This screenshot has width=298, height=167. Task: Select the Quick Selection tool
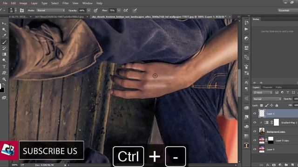[x=4, y=30]
